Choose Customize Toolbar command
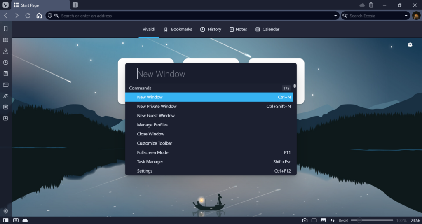The width and height of the screenshot is (422, 224). point(209,143)
